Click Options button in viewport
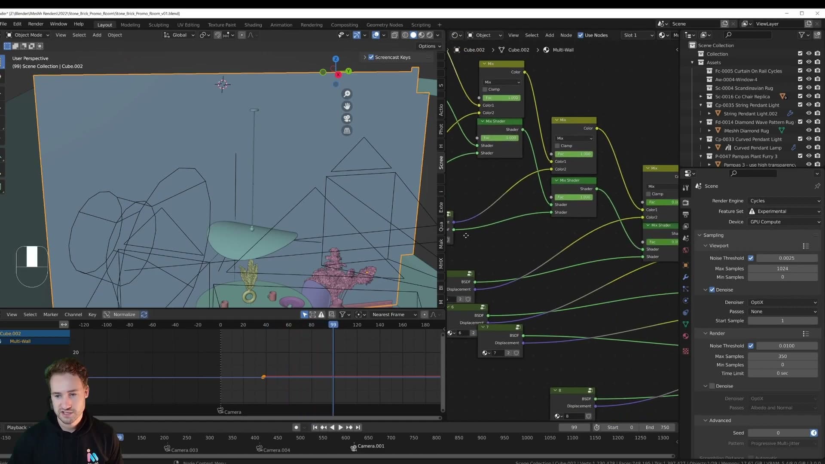This screenshot has width=825, height=464. coord(430,46)
